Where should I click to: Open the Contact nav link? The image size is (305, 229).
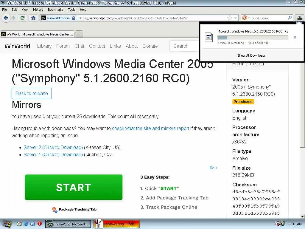(x=97, y=46)
